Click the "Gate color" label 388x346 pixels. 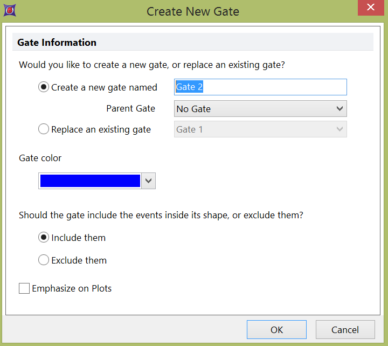pyautogui.click(x=40, y=158)
